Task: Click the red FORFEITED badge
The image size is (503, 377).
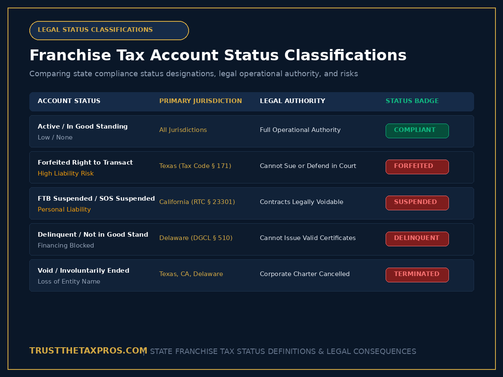Action: click(417, 167)
